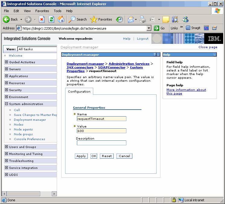The image size is (225, 204).
Task: Click the Stop loading toolbar icon
Action: pos(42,19)
